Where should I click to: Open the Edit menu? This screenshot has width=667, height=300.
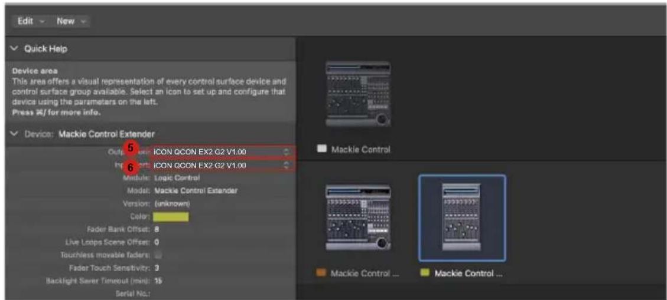(30, 21)
